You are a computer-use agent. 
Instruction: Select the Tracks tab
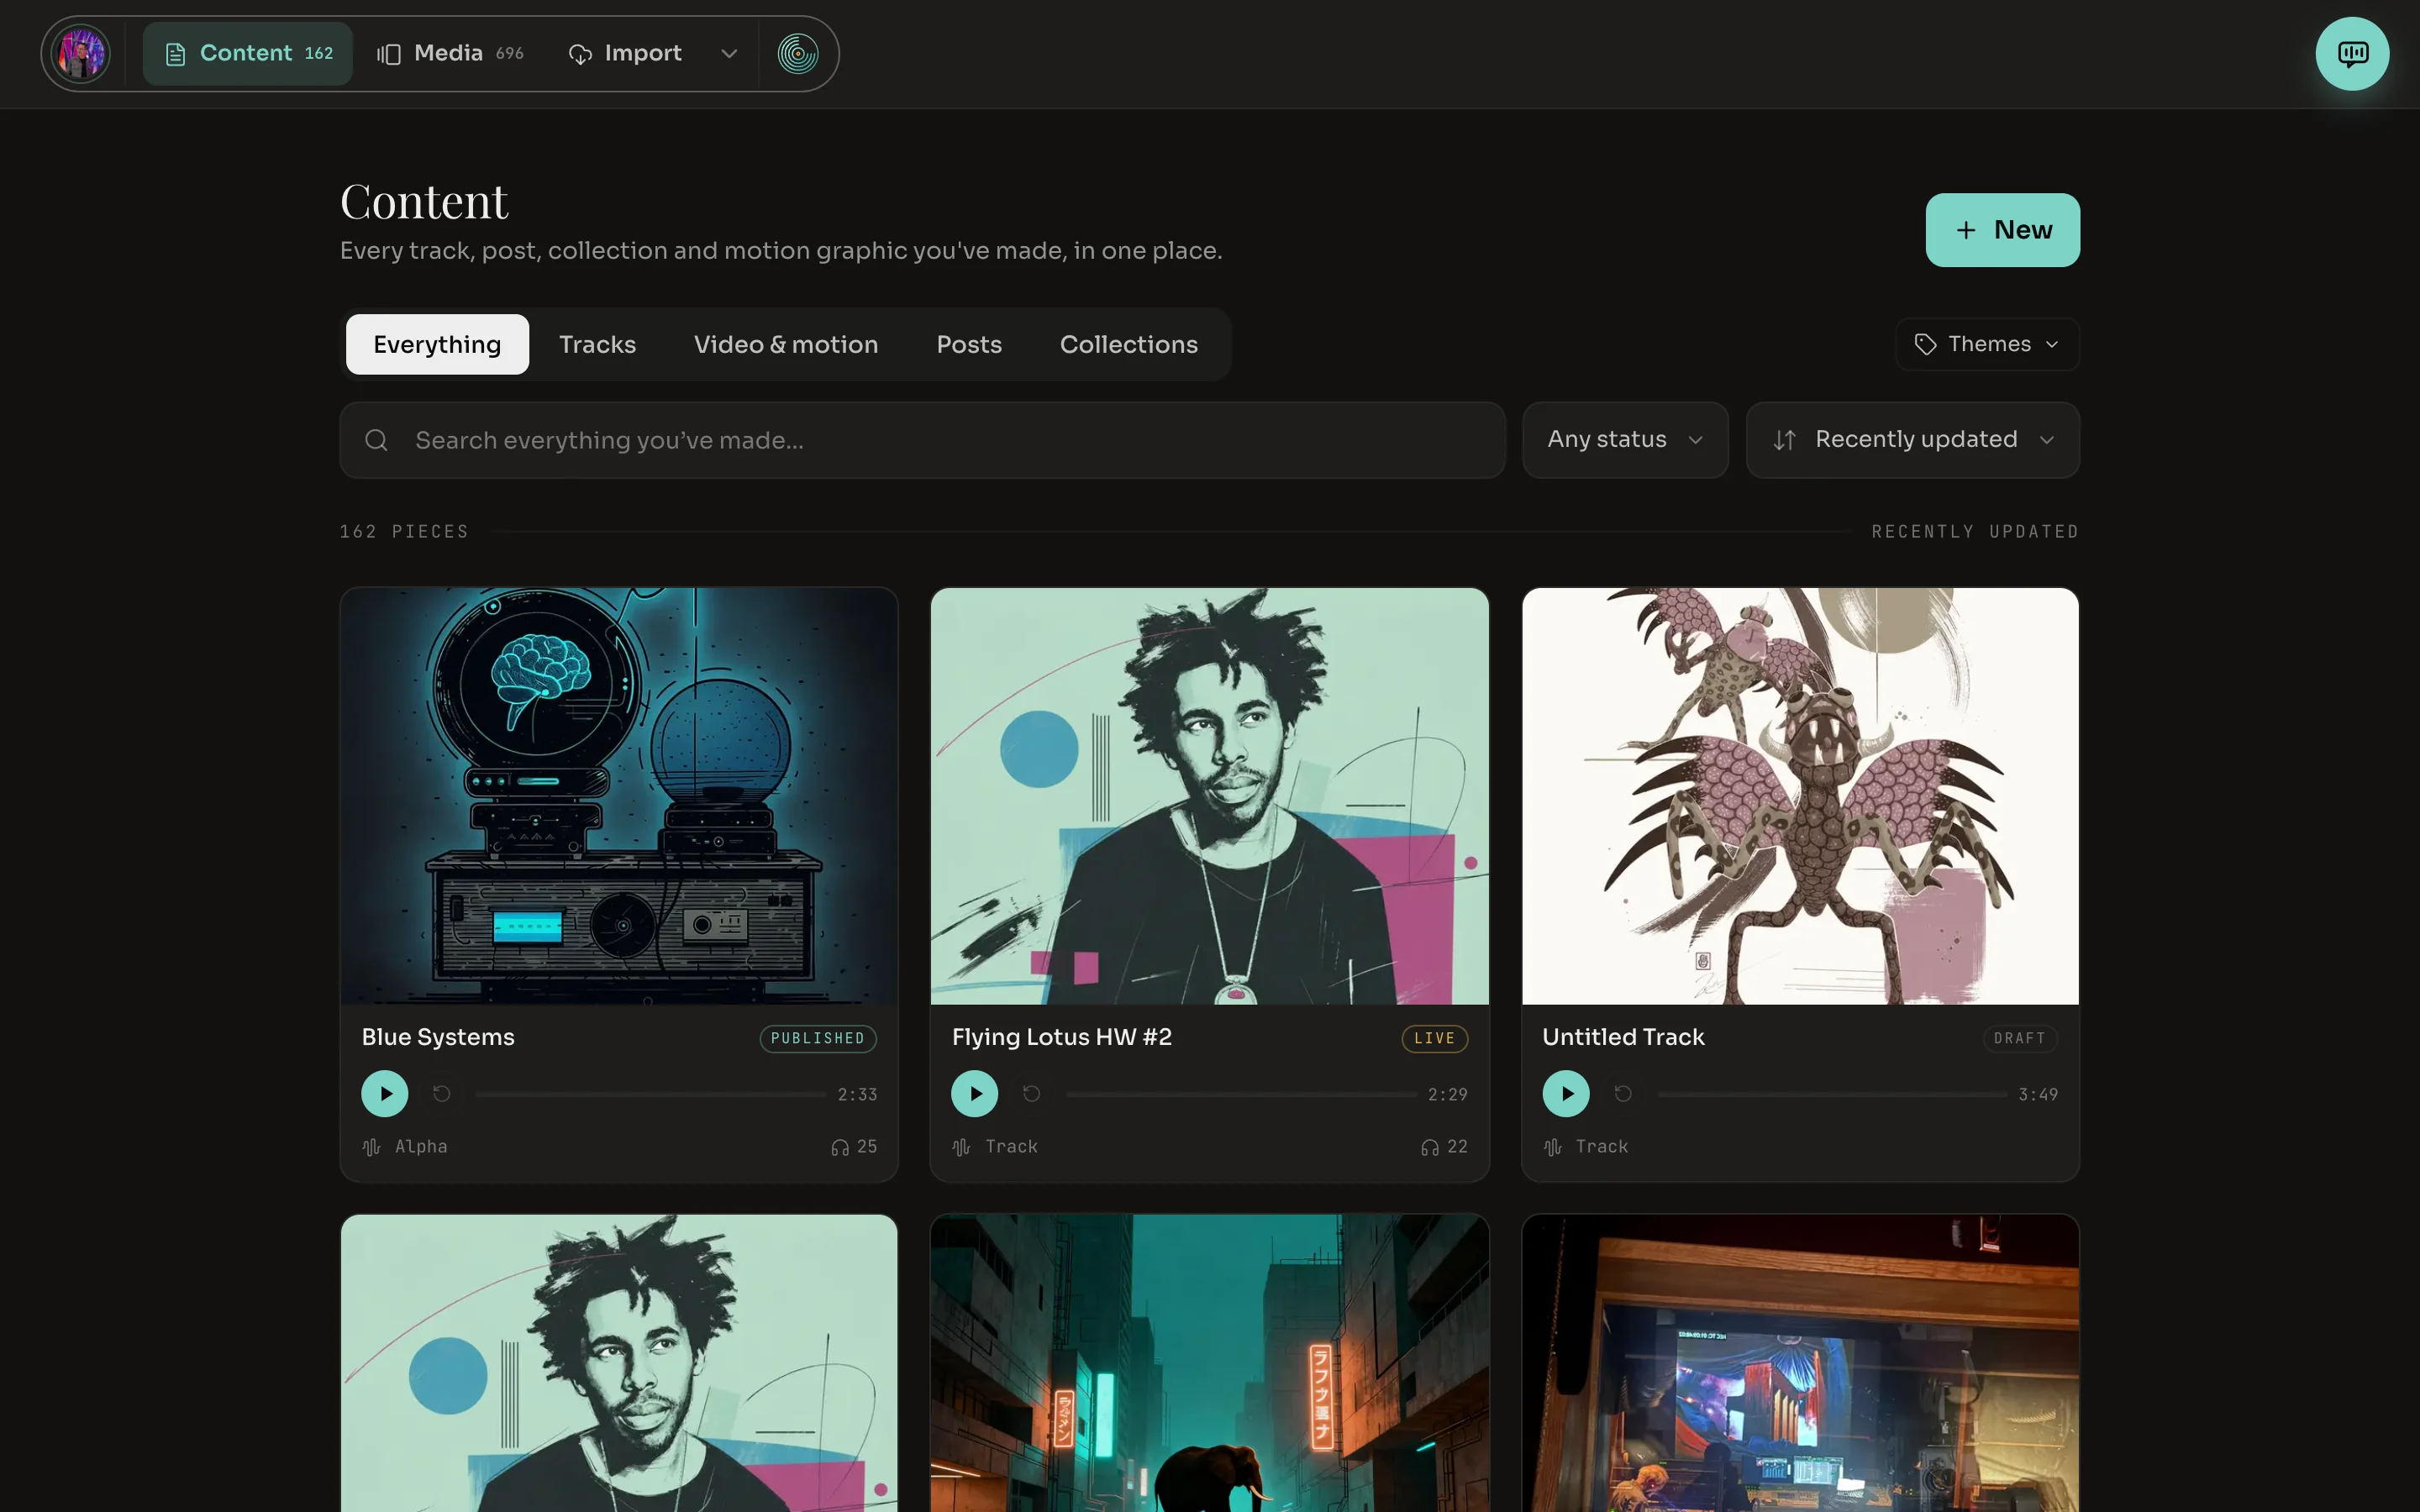point(597,345)
